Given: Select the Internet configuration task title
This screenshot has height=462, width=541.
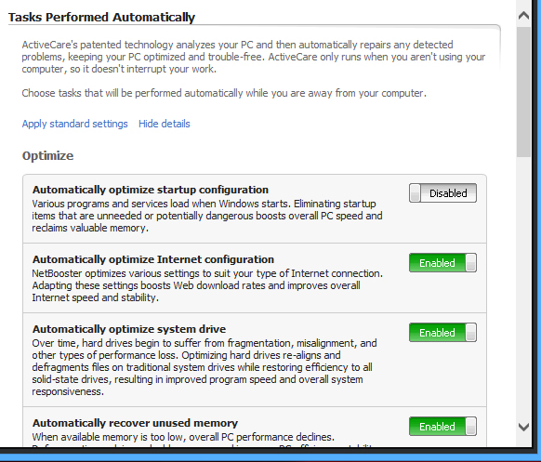Looking at the screenshot, I should pos(153,259).
